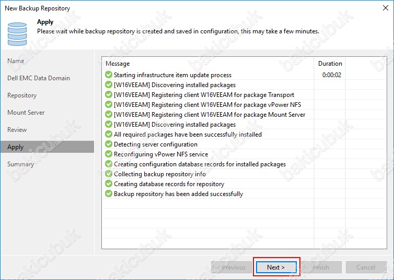The image size is (394, 280).
Task: Select the Review wizard step
Action: 17,130
